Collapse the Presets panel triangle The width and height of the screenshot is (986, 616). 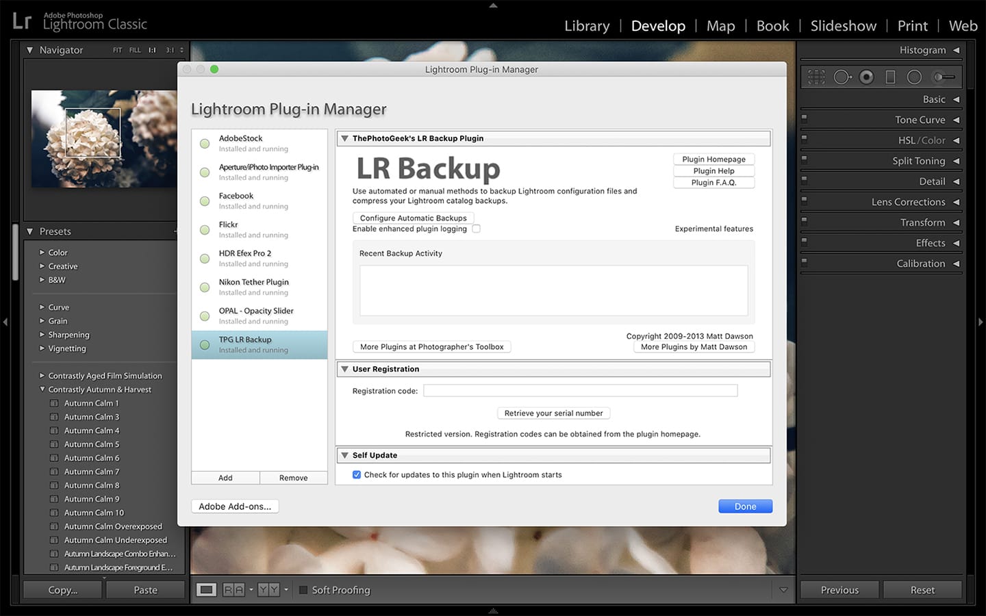(x=29, y=231)
